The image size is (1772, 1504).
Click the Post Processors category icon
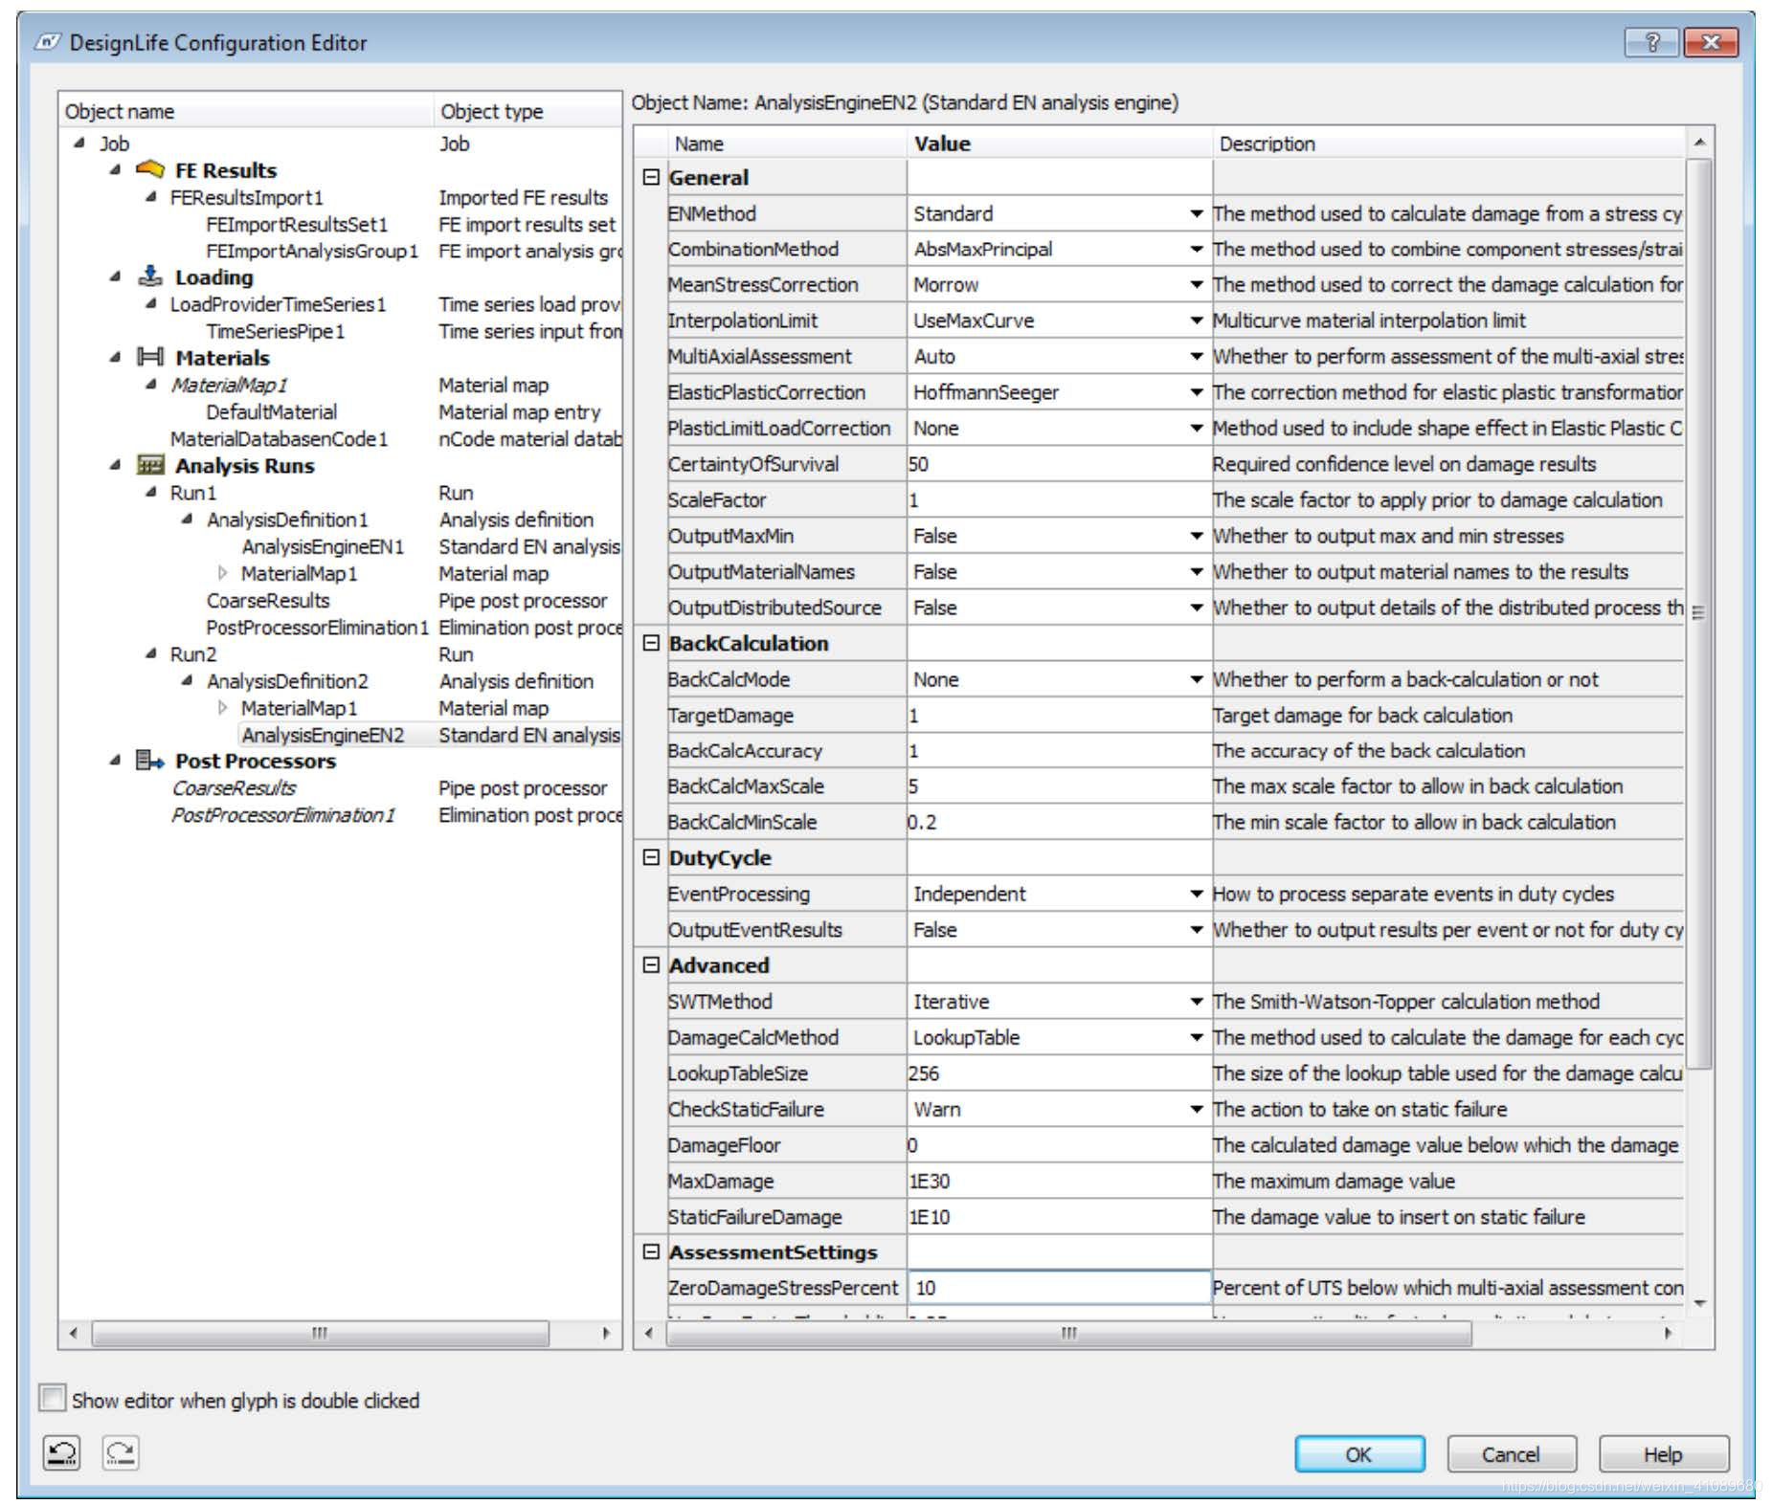150,761
